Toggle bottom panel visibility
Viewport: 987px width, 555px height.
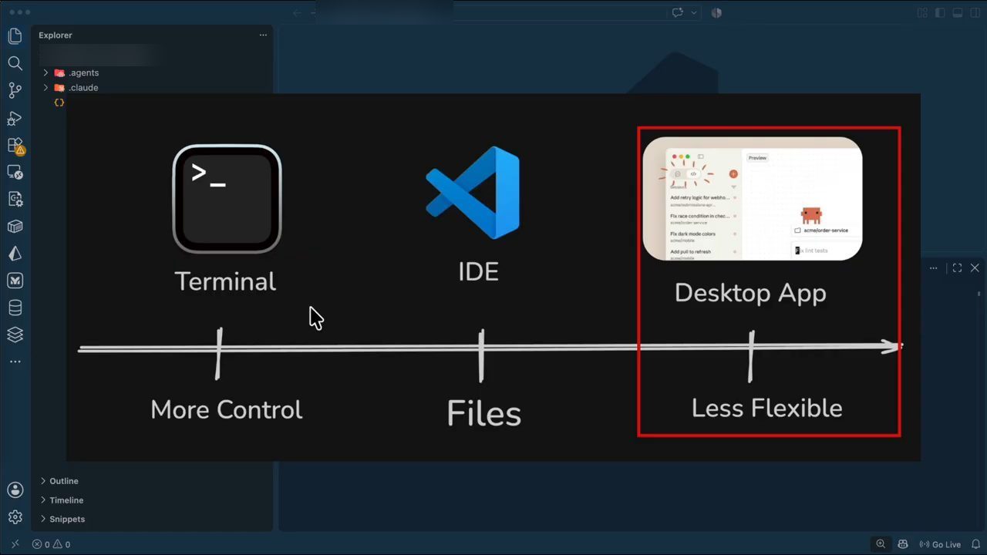(x=958, y=12)
